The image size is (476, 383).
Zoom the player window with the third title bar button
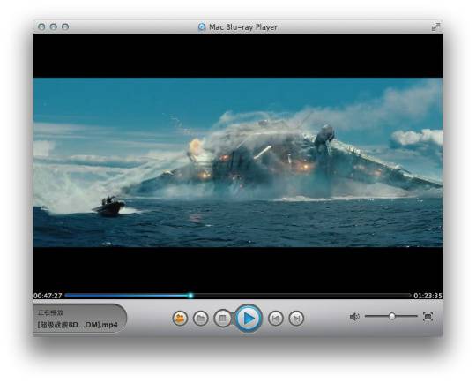65,26
